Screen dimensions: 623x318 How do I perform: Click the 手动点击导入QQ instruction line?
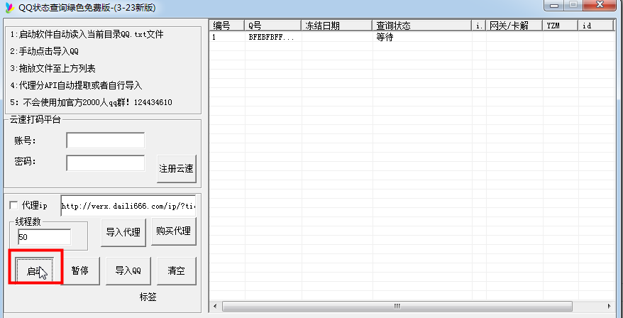[x=45, y=52]
